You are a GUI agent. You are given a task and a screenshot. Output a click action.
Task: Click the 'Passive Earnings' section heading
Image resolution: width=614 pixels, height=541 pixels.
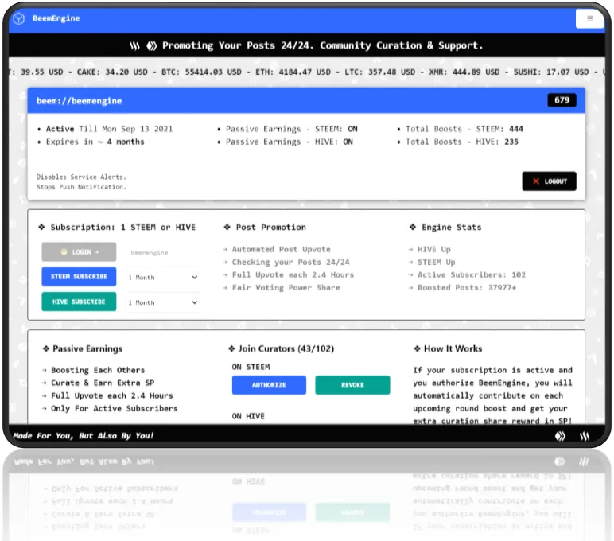pos(87,348)
